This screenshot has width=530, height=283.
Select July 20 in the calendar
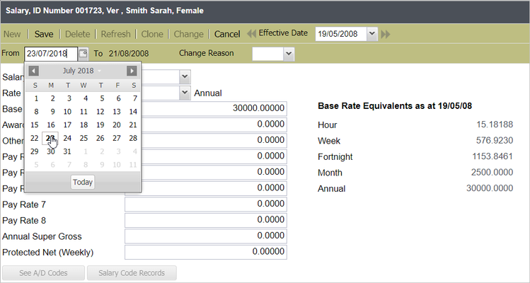[117, 125]
